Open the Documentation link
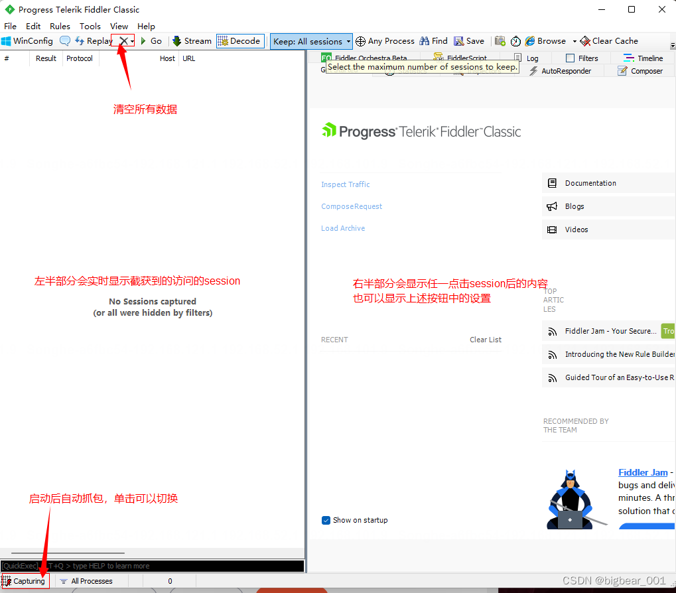The image size is (676, 593). (608, 183)
